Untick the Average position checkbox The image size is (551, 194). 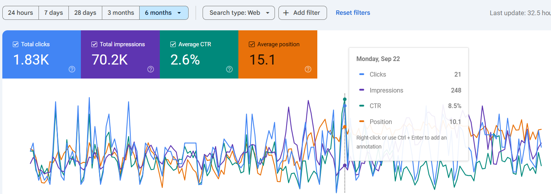[x=252, y=44]
